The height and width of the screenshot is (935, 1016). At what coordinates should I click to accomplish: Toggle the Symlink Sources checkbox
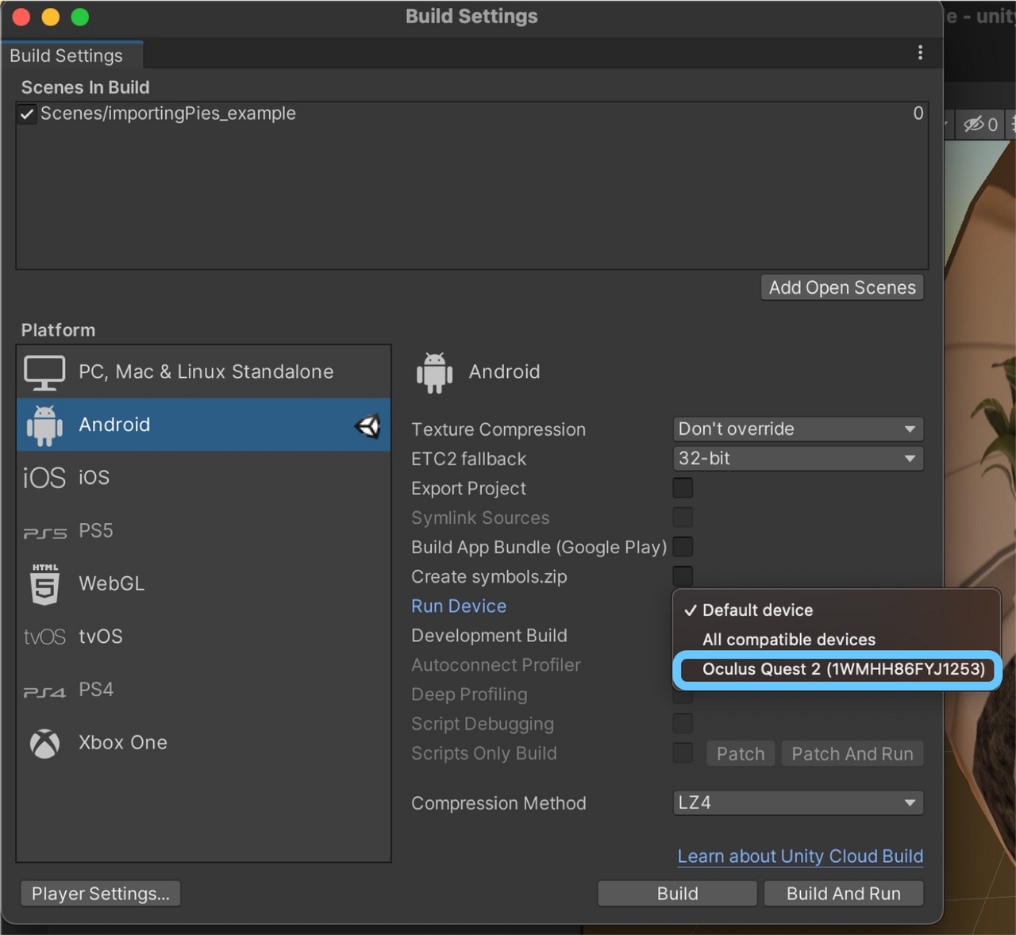tap(683, 518)
